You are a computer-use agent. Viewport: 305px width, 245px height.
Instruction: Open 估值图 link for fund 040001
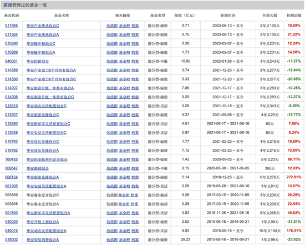pos(112,61)
